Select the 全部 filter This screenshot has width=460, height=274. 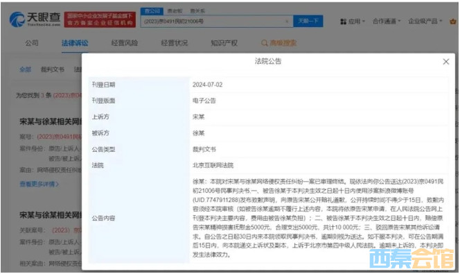[x=25, y=69]
